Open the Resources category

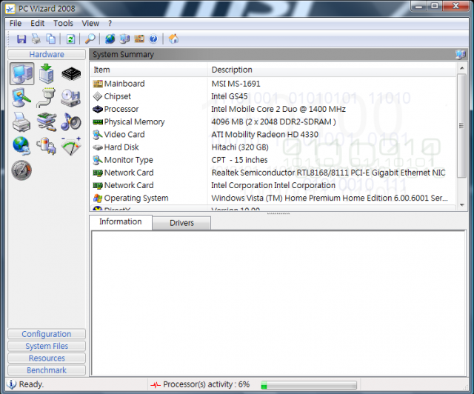click(x=47, y=358)
